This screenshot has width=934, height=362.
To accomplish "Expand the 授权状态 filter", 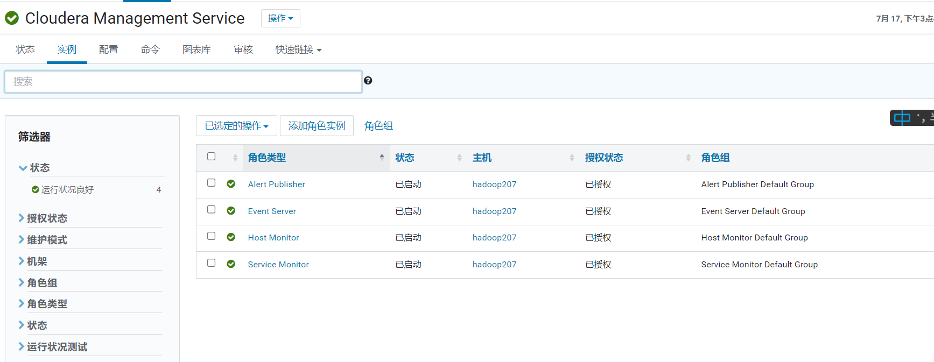I will (x=43, y=218).
